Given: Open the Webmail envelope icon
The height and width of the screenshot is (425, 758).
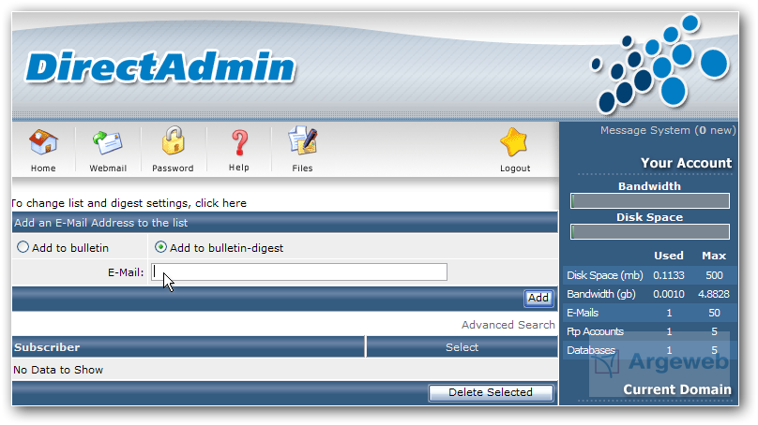Looking at the screenshot, I should click(107, 143).
